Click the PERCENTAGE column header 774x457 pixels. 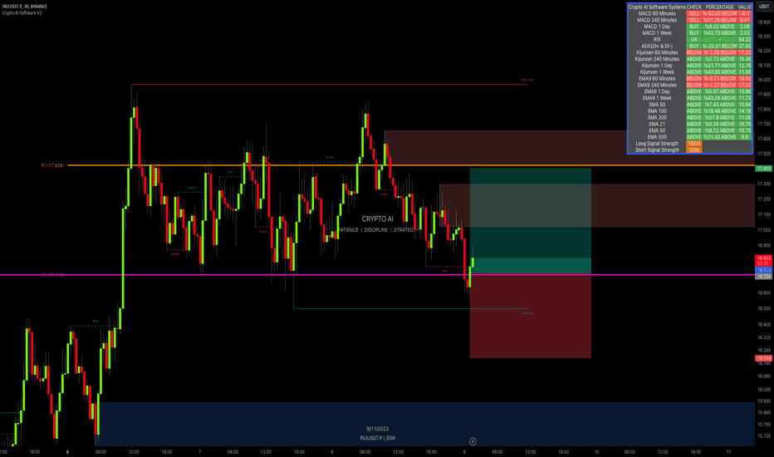(x=720, y=7)
